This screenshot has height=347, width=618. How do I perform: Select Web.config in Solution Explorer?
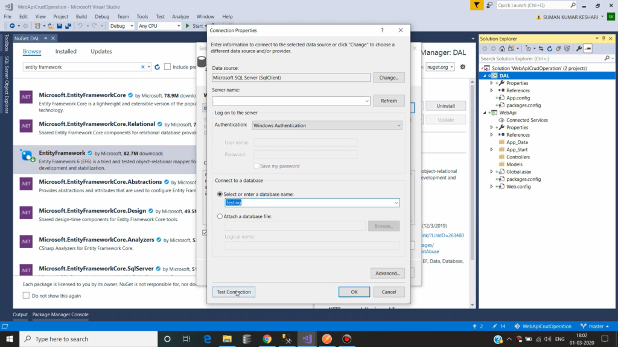518,187
